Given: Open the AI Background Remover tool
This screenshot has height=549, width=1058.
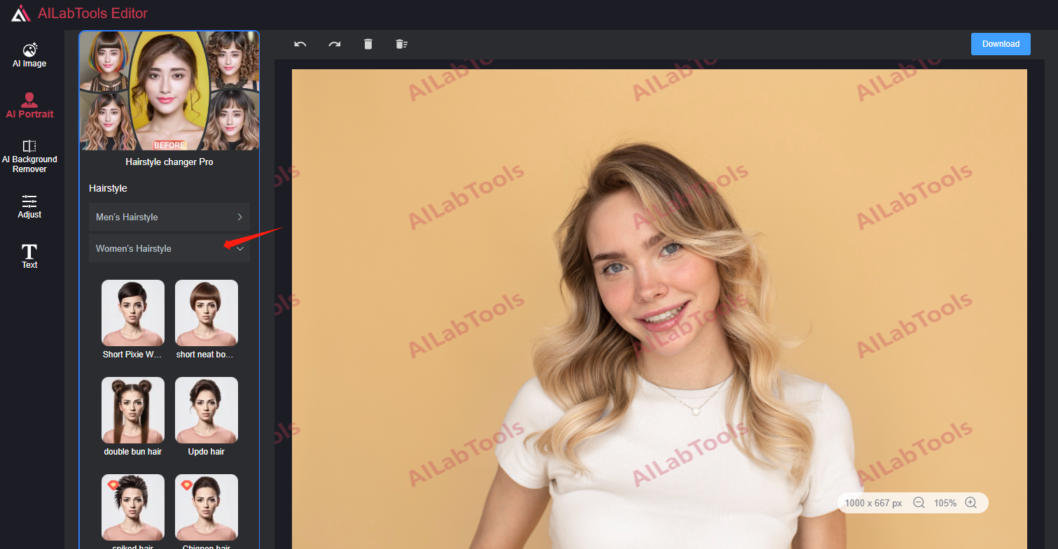Looking at the screenshot, I should coord(29,156).
